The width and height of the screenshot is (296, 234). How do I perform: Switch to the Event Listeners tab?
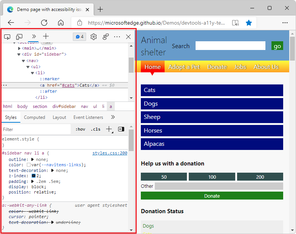(x=88, y=117)
